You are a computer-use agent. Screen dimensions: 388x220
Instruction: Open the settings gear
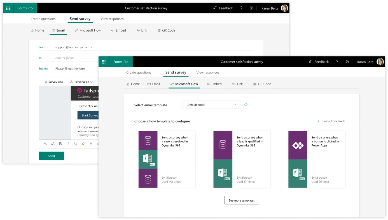coord(347,61)
